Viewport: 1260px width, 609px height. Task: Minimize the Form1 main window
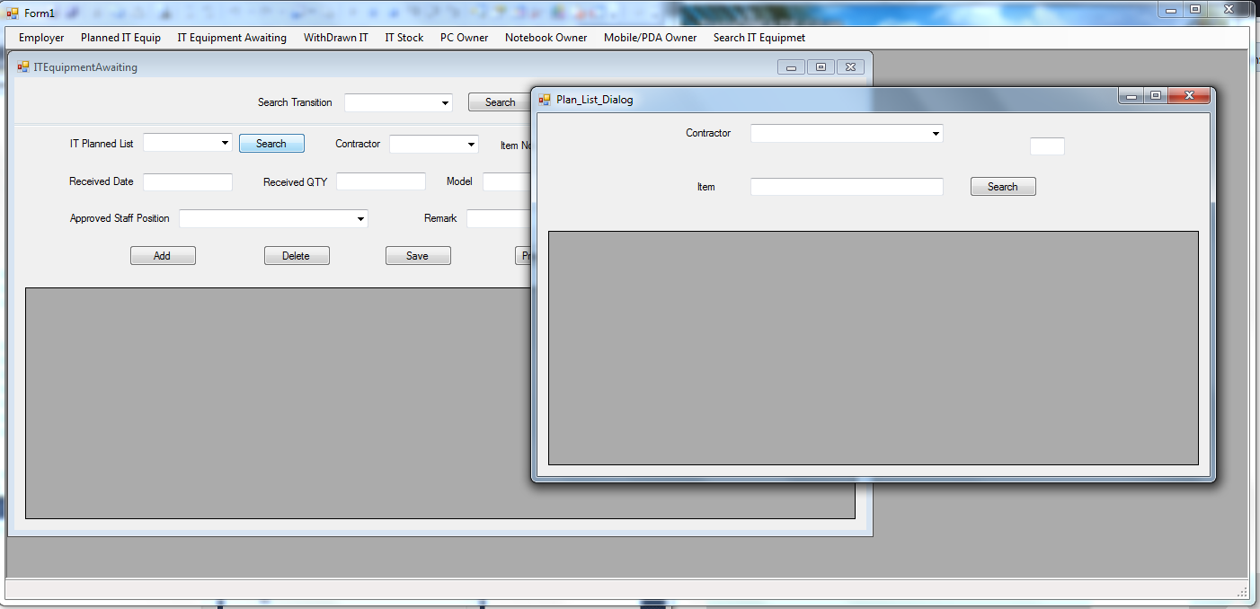pos(1170,9)
